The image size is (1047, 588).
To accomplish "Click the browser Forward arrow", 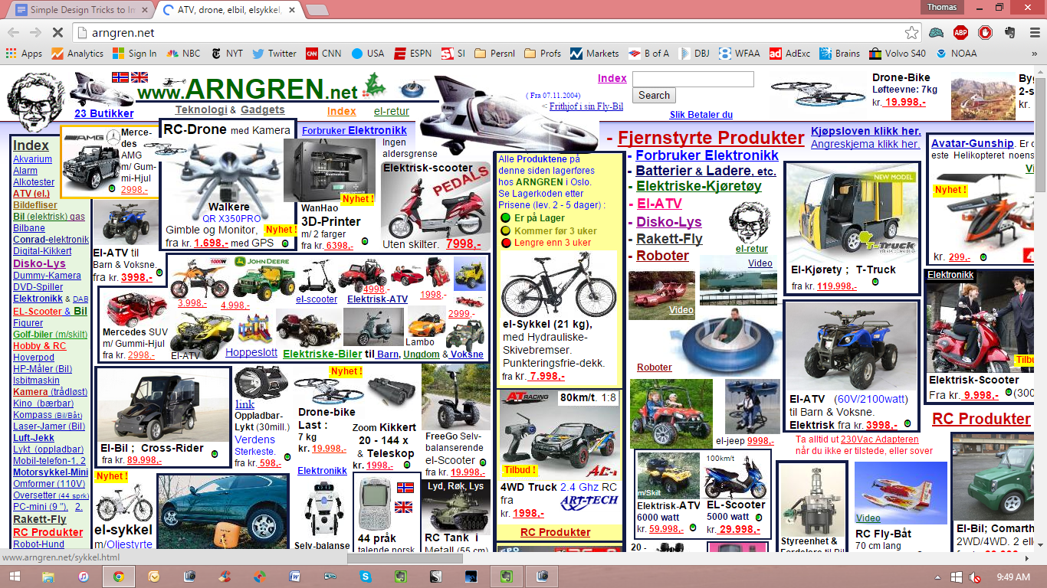I will (x=36, y=32).
